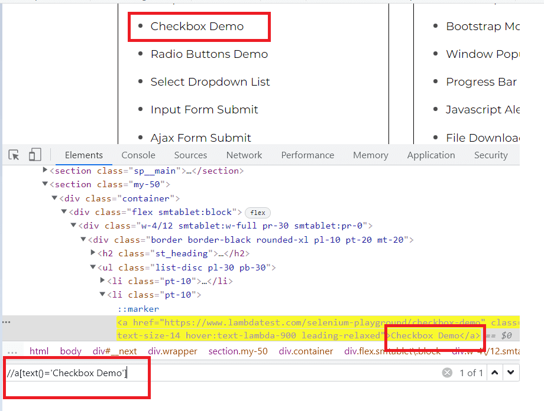
Task: Open the more-actions dots beside highlighted node
Action: (x=6, y=322)
